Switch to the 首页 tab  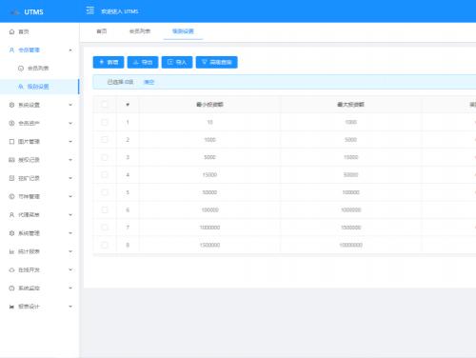coord(102,31)
